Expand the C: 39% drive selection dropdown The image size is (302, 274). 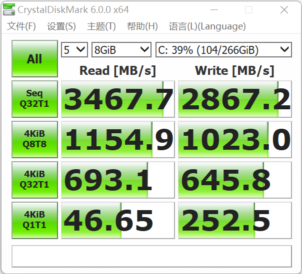(x=223, y=50)
